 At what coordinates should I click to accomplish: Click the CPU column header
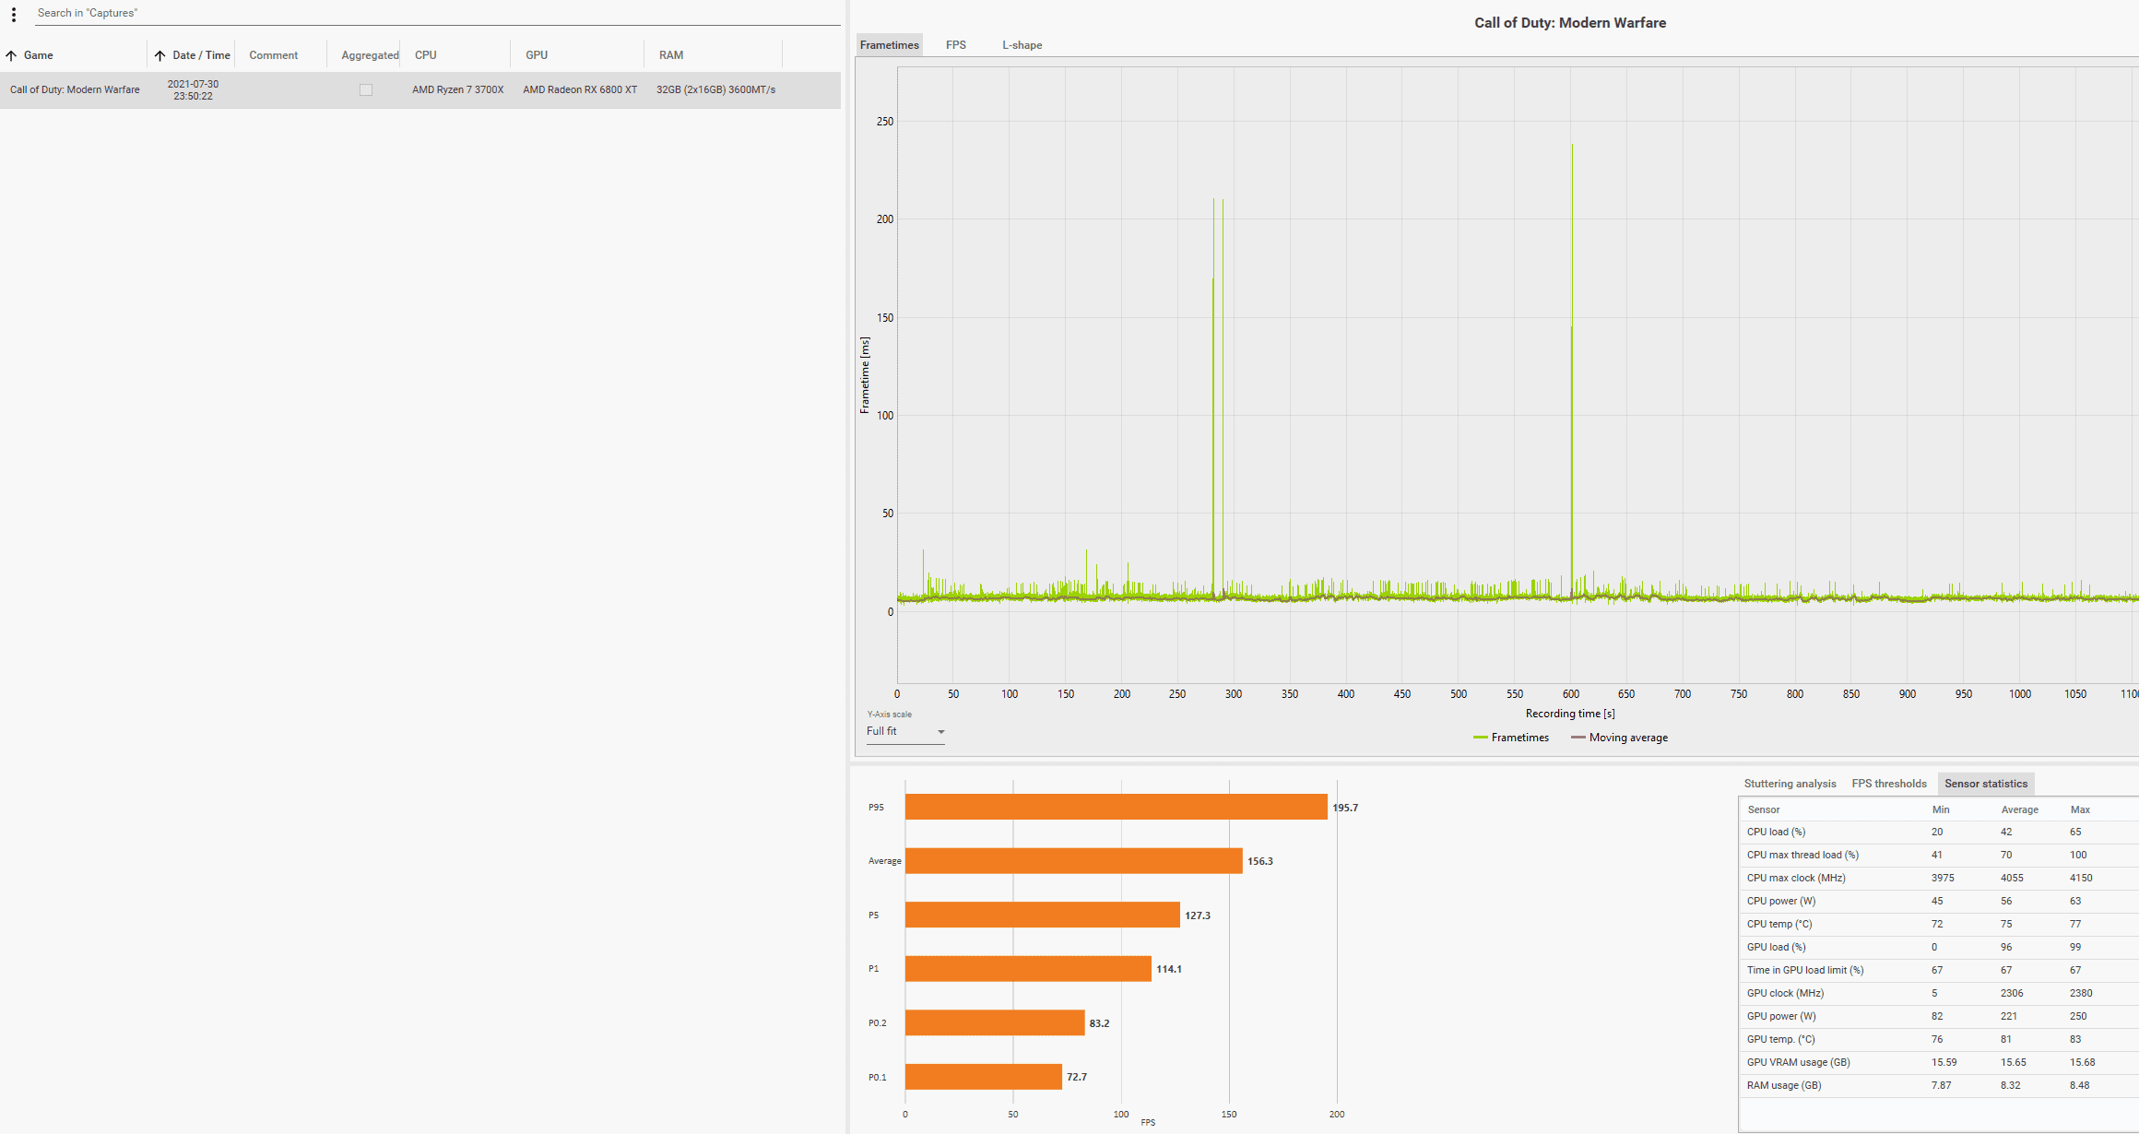(425, 55)
